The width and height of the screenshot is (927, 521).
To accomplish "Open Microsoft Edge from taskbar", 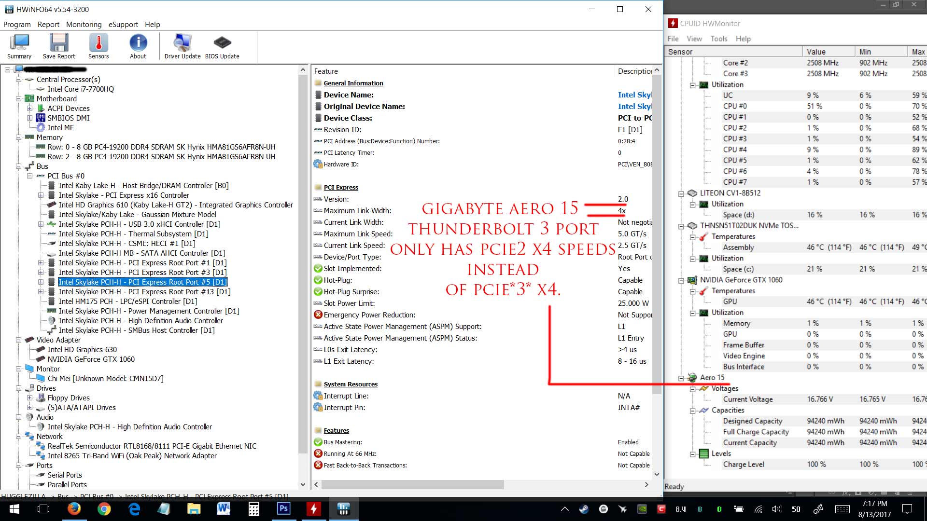I will click(134, 509).
